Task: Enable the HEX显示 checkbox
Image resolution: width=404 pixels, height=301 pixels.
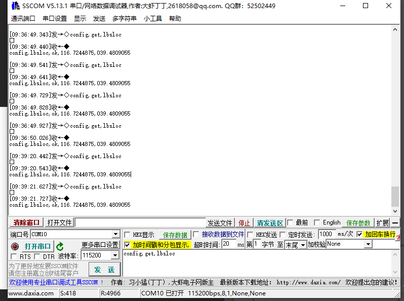Action: (127, 235)
